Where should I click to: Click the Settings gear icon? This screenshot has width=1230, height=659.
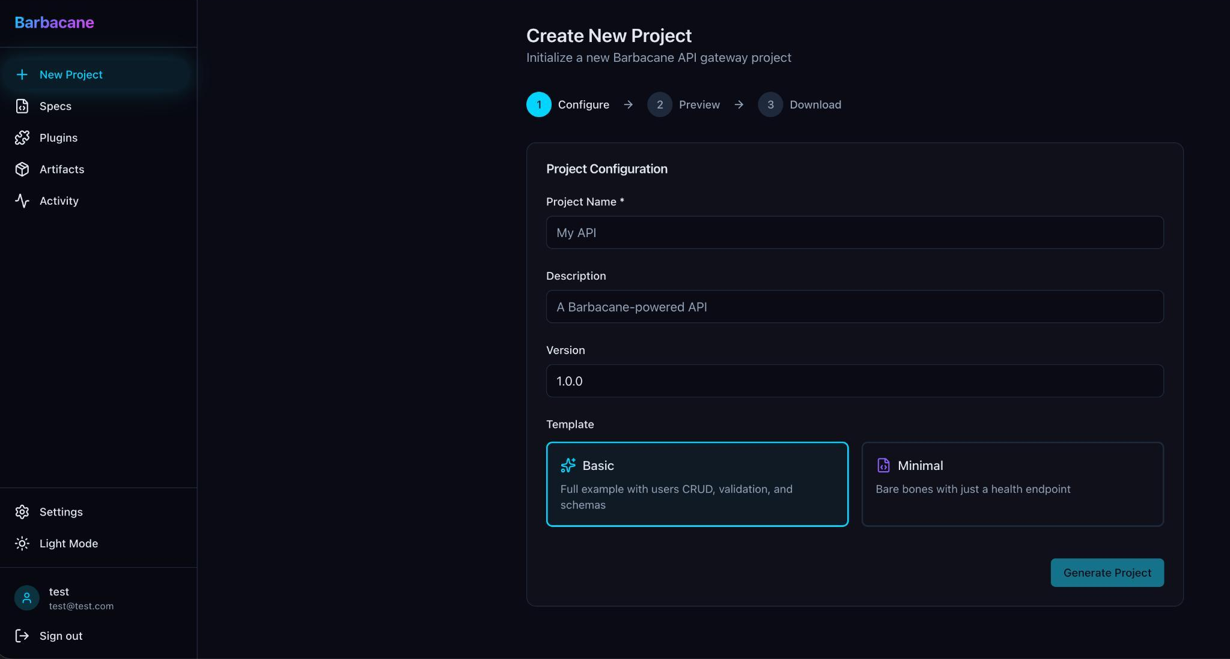22,511
